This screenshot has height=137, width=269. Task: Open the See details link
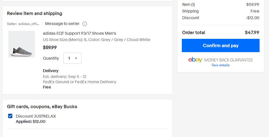[221, 65]
